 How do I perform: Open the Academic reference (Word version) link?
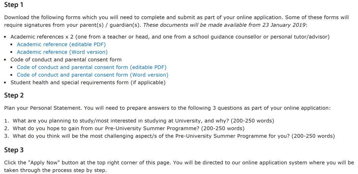[x=62, y=52]
